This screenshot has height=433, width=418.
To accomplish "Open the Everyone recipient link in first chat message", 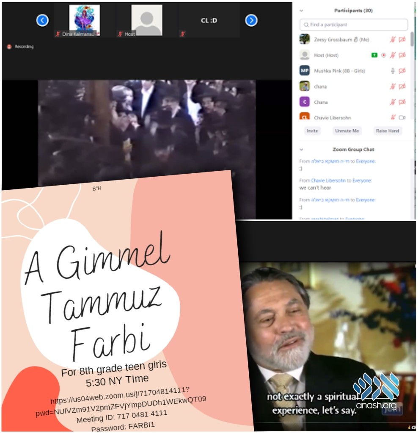I will click(365, 161).
